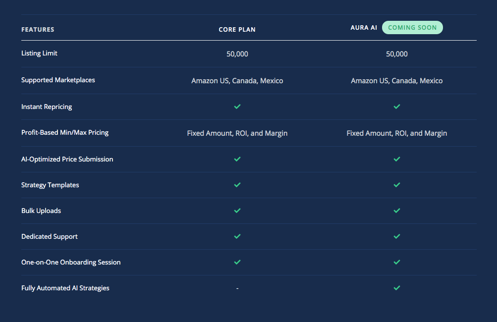
Task: Click Aura AI's Amazon US, Canada, Mexico value
Action: click(x=396, y=81)
